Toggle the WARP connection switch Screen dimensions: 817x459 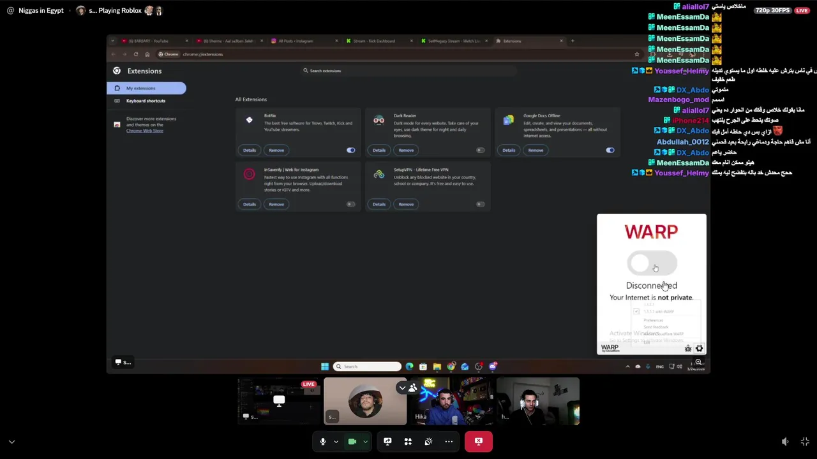coord(651,263)
